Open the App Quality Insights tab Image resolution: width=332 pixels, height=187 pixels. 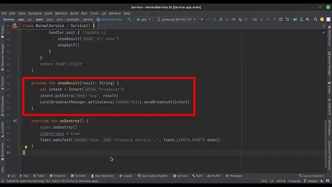[153, 176]
